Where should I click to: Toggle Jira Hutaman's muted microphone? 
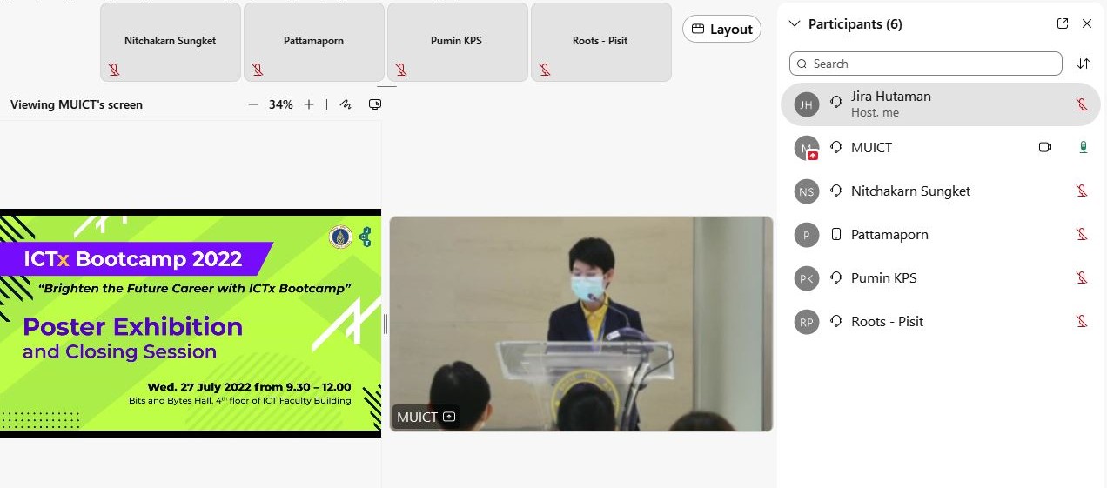click(1082, 104)
